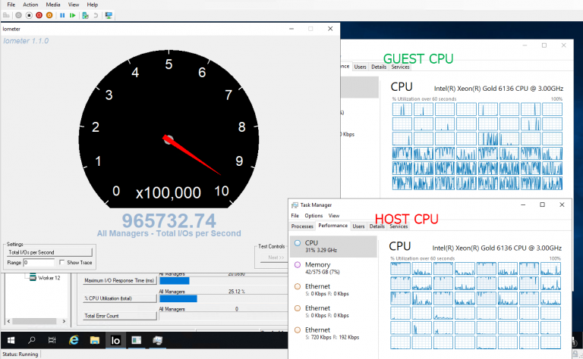Viewport: 583px width, 359px height.
Task: Open the Action menu
Action: pos(30,5)
